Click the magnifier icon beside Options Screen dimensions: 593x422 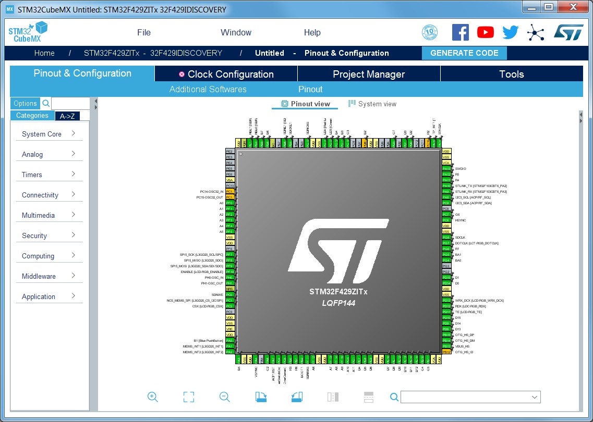46,103
